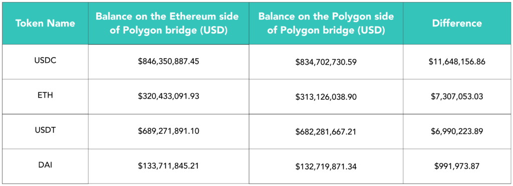Click the $689,271,891.10 USDT Ethereum balance
513x186 pixels.
[x=168, y=131]
